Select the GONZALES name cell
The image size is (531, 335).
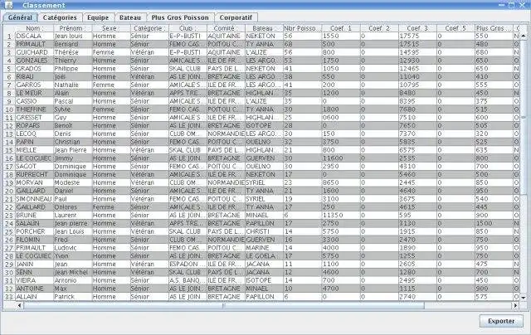[x=34, y=61]
